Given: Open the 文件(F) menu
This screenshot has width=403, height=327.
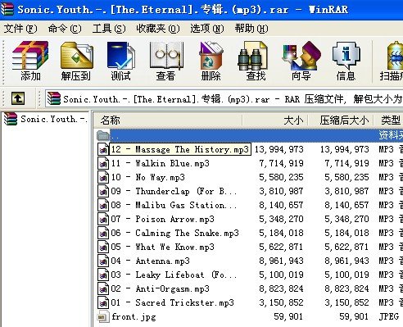Looking at the screenshot, I should 20,29.
